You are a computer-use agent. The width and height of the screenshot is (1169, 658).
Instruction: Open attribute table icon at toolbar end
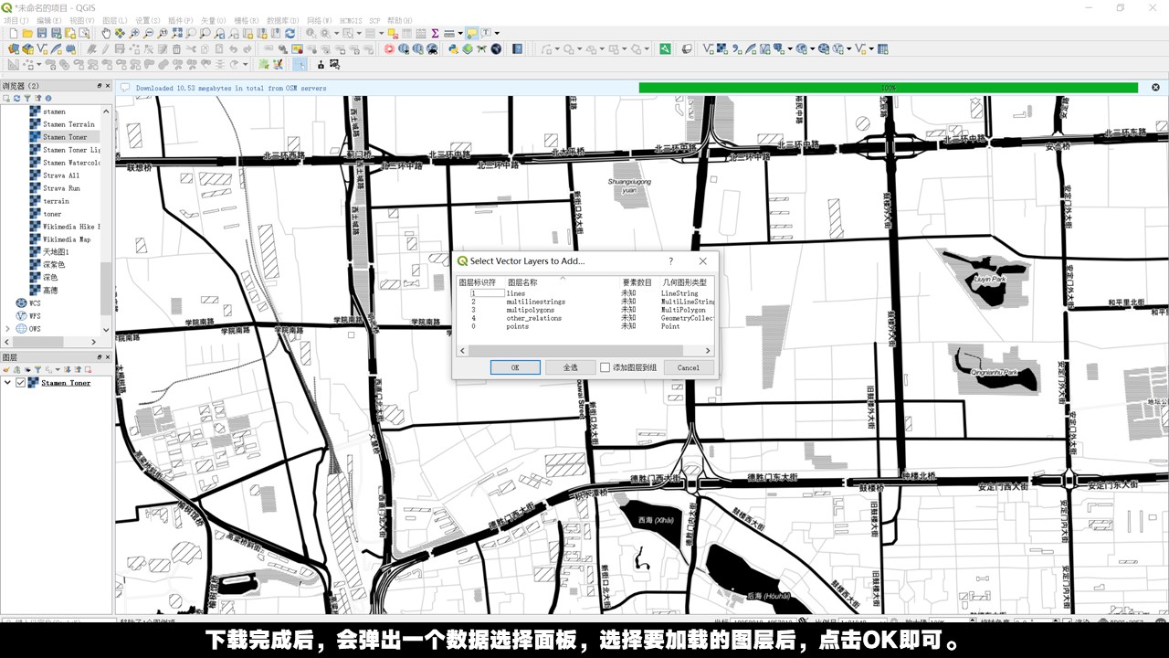[x=882, y=48]
